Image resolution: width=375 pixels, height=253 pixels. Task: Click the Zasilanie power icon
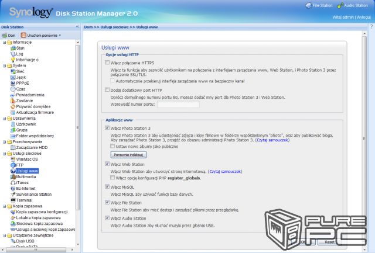13,101
